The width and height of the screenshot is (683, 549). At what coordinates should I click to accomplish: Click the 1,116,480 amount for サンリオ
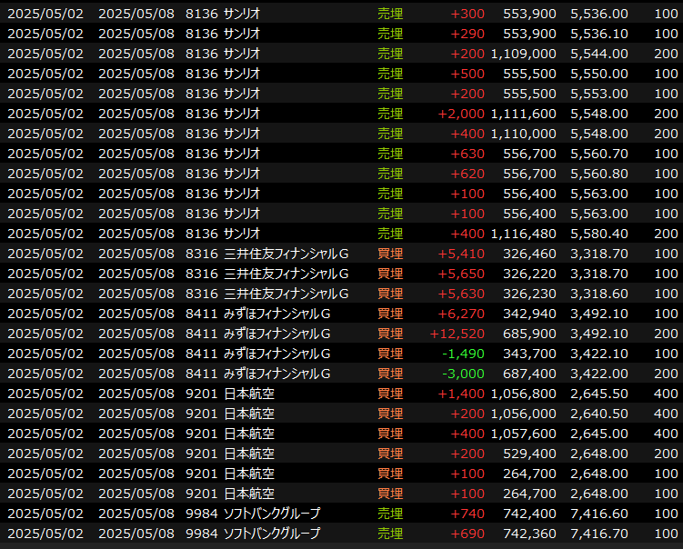523,234
